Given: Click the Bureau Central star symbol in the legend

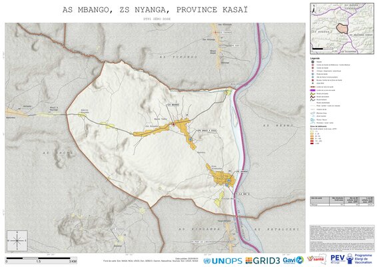Looking at the screenshot, I should (x=313, y=80).
